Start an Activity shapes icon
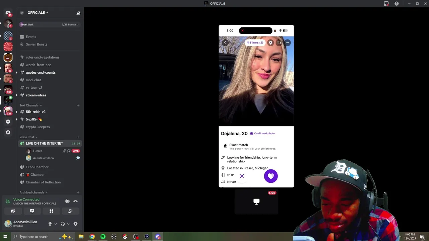429x241 pixels. [x=51, y=211]
